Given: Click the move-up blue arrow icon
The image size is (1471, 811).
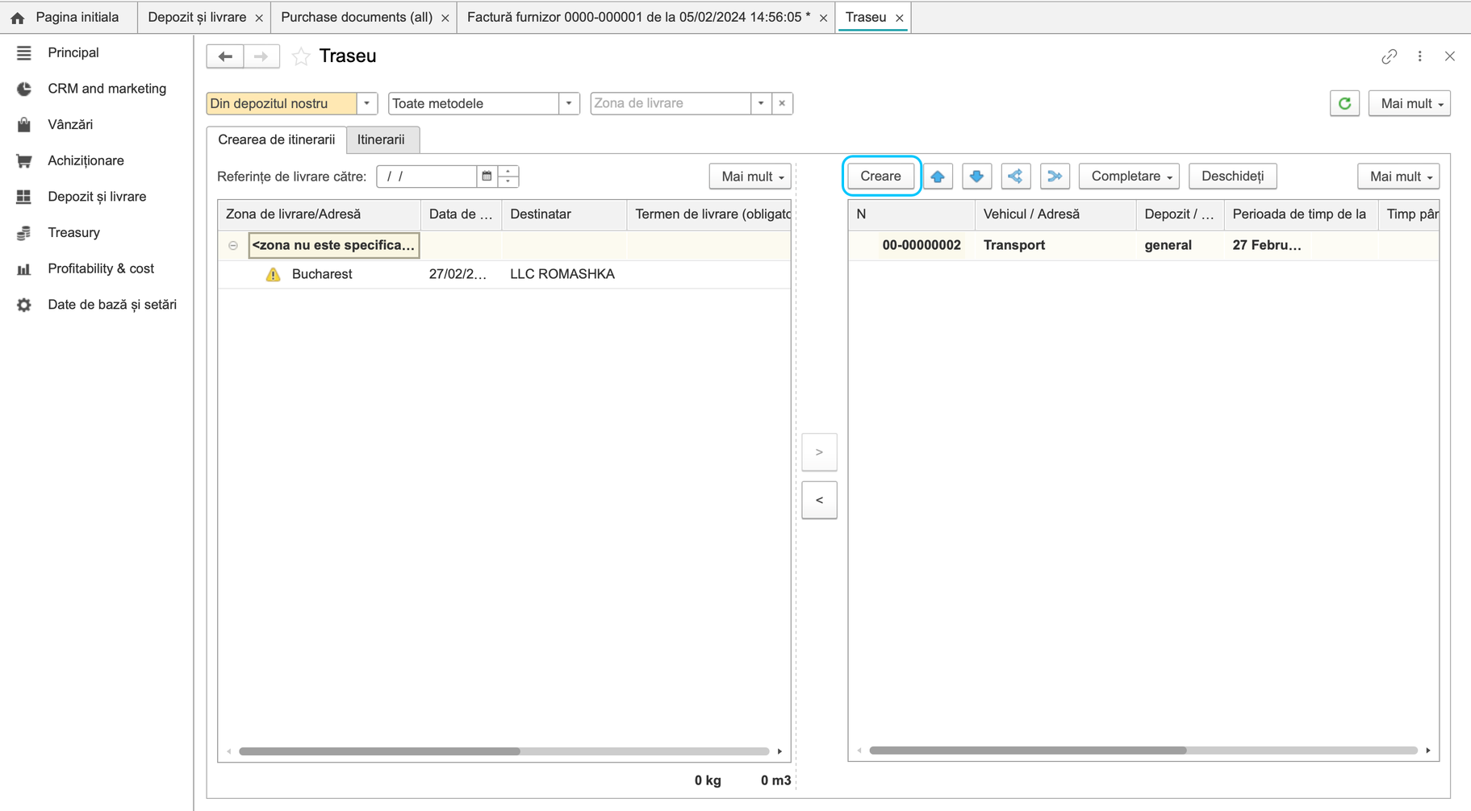Looking at the screenshot, I should pyautogui.click(x=938, y=177).
